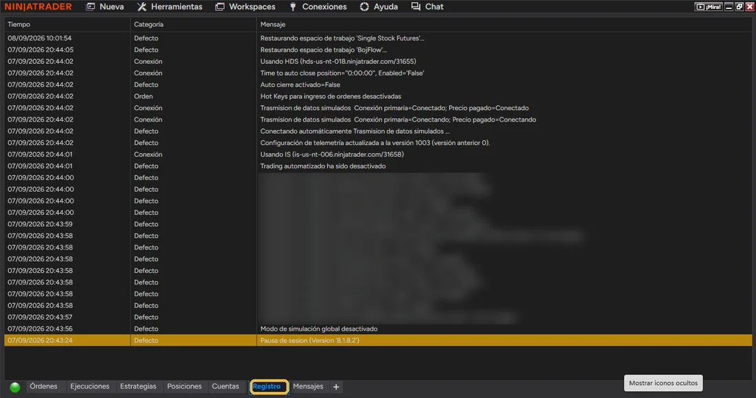
Task: Select 'Trading automatizado ha sido desactivado' row
Action: 378,166
